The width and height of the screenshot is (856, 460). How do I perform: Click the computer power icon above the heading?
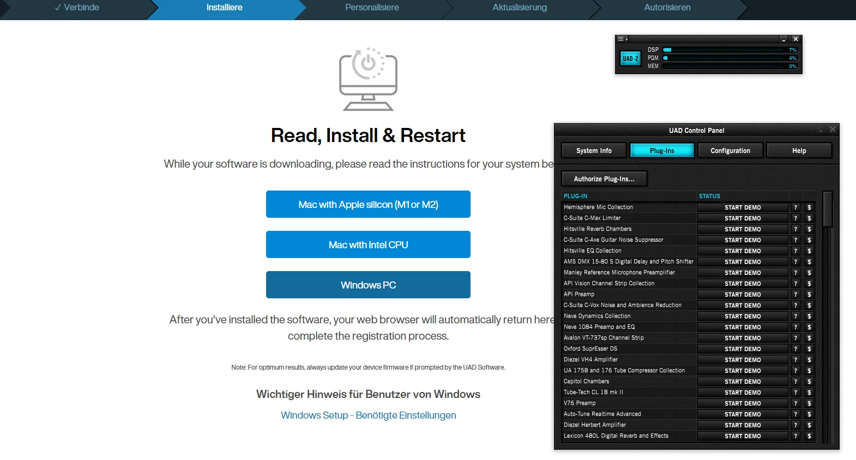tap(368, 79)
